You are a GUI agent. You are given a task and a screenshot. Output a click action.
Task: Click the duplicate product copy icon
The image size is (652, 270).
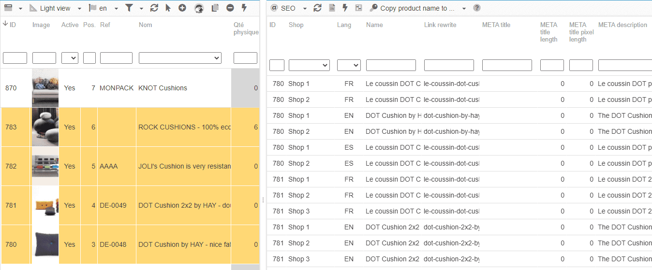point(215,8)
